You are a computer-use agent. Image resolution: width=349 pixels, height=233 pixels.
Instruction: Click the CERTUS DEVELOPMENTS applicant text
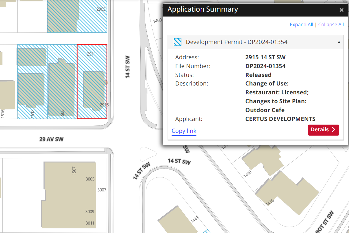[280, 119]
